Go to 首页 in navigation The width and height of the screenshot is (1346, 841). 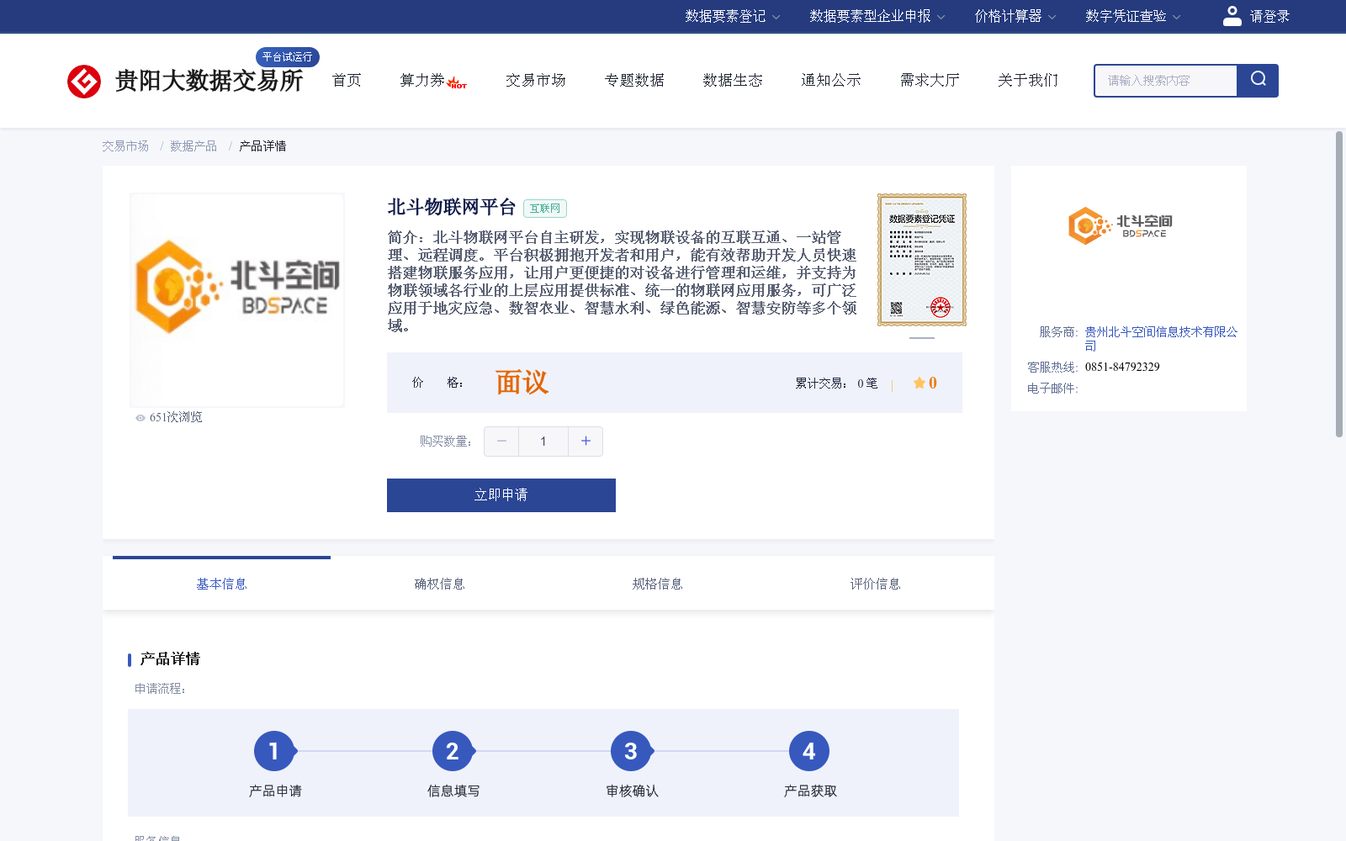point(347,80)
